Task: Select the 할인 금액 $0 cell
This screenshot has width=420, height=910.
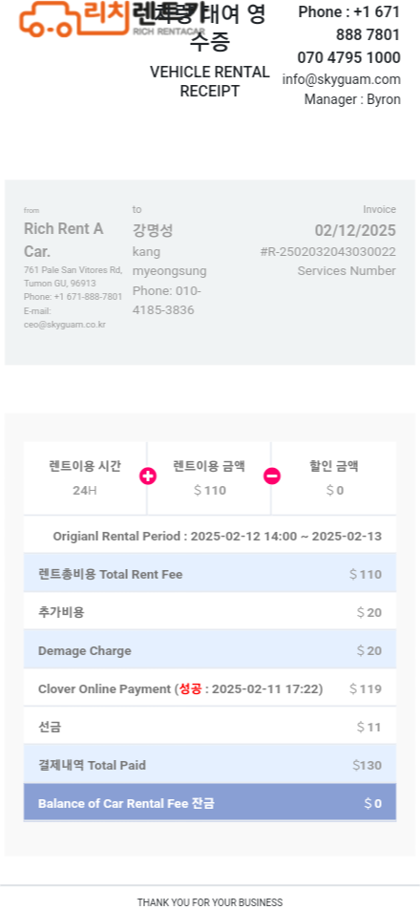Action: click(x=334, y=478)
